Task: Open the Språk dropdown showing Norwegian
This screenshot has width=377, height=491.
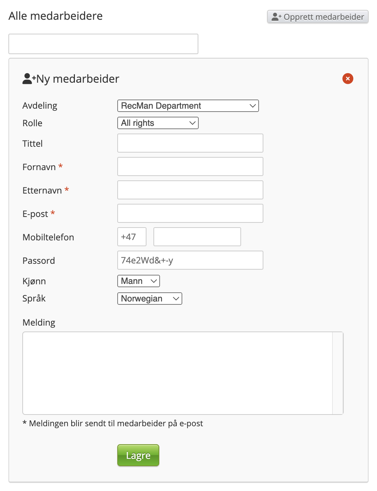Action: tap(149, 299)
